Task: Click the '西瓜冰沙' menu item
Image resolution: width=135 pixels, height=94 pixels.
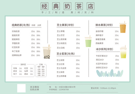Action: point(100,60)
